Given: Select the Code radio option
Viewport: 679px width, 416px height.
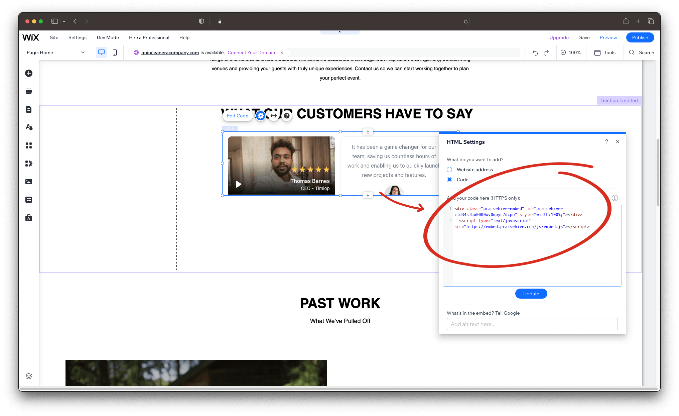Looking at the screenshot, I should click(x=449, y=180).
